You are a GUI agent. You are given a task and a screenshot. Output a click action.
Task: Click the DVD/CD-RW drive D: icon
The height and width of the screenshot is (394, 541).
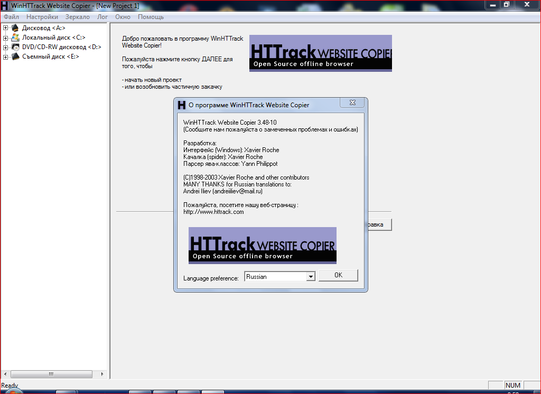[15, 47]
